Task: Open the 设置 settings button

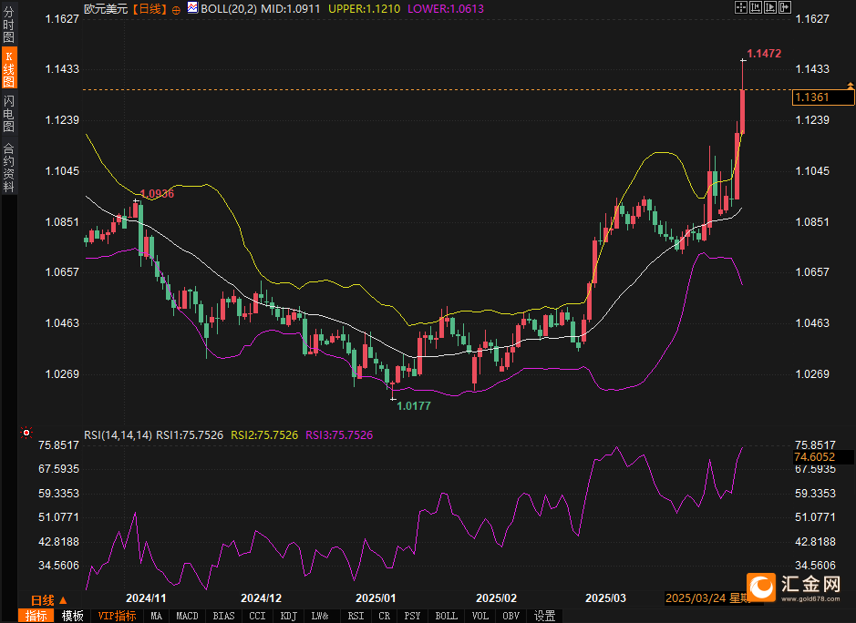Action: pos(544,616)
